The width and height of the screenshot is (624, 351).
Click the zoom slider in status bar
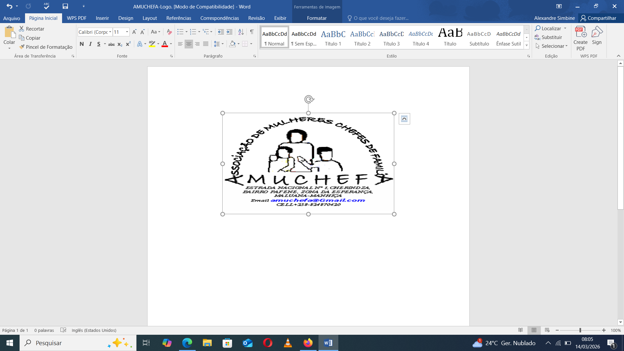(x=580, y=330)
